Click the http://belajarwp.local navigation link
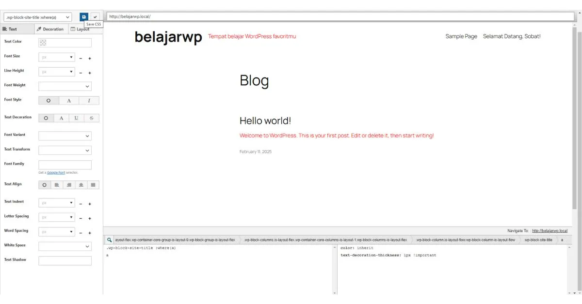582x304 pixels. click(x=551, y=231)
